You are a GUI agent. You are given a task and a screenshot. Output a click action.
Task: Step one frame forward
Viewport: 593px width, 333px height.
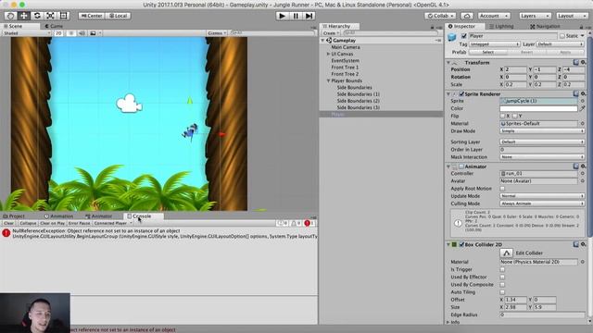point(309,16)
